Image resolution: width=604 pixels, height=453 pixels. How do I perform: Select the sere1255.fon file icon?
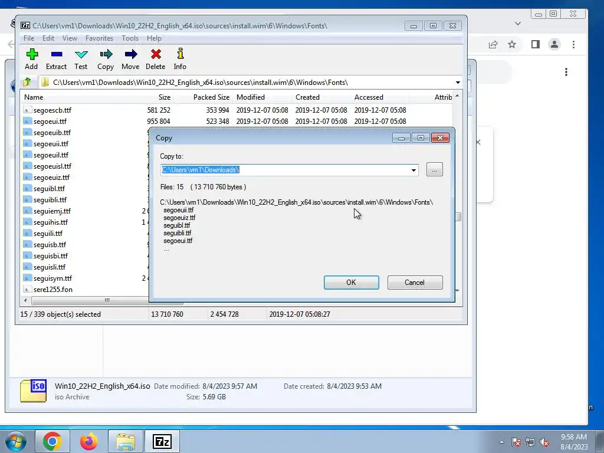coord(27,289)
